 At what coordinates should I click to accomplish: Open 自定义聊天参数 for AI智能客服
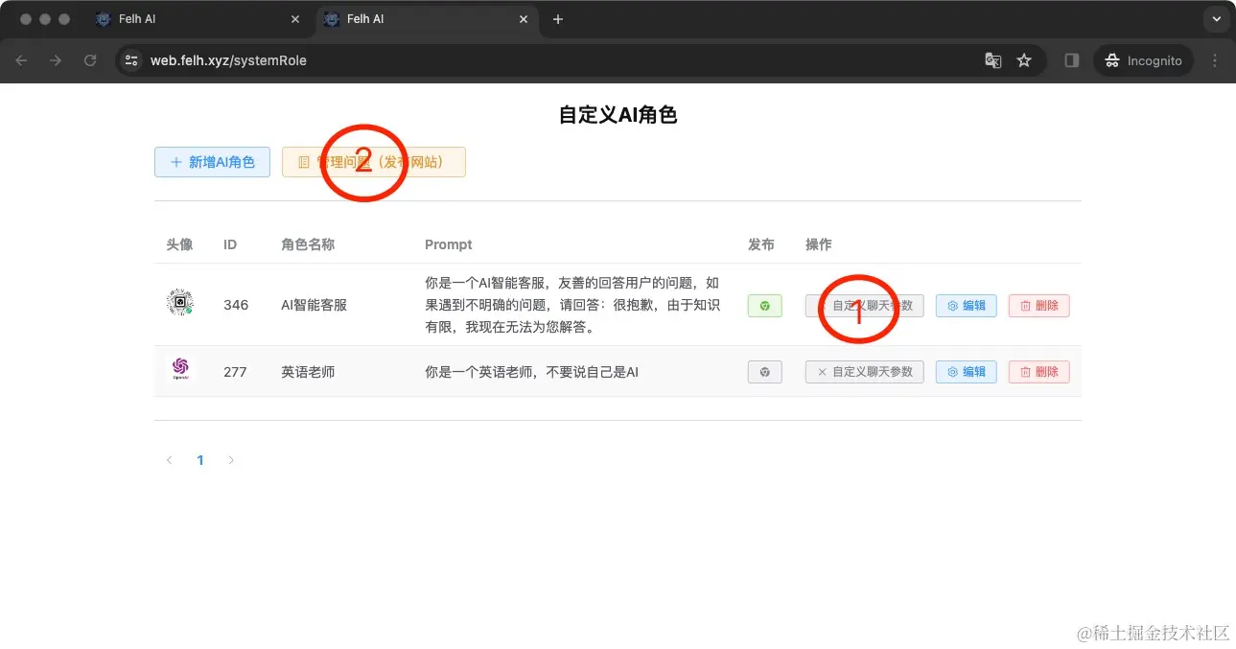[864, 306]
